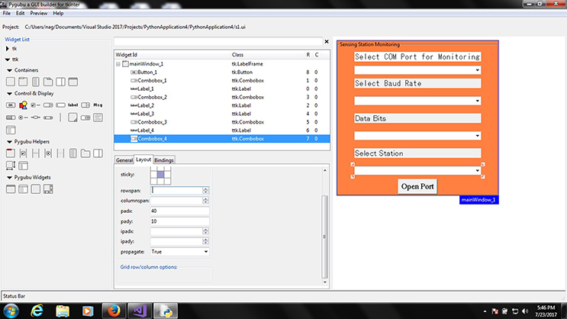This screenshot has width=567, height=319.
Task: Choose the folder-shaped Pygubu Helpers icon
Action: [x=85, y=153]
